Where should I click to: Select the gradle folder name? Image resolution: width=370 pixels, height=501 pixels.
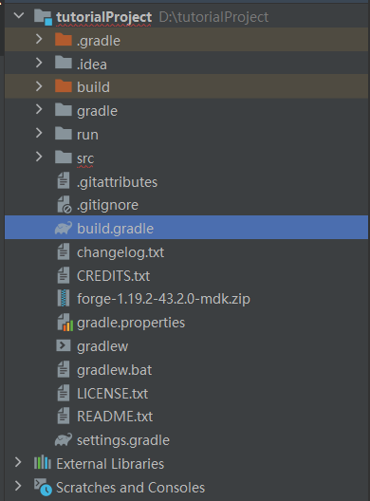click(97, 111)
